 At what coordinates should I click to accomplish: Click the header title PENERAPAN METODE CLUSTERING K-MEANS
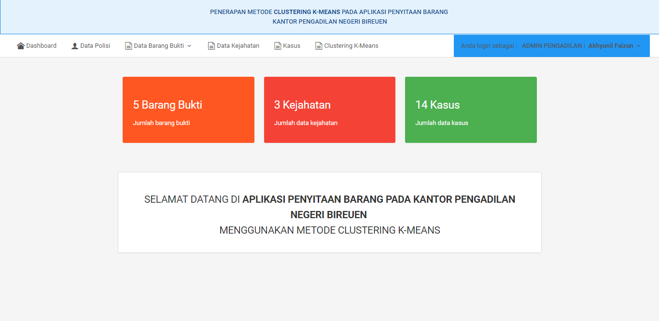(x=275, y=12)
